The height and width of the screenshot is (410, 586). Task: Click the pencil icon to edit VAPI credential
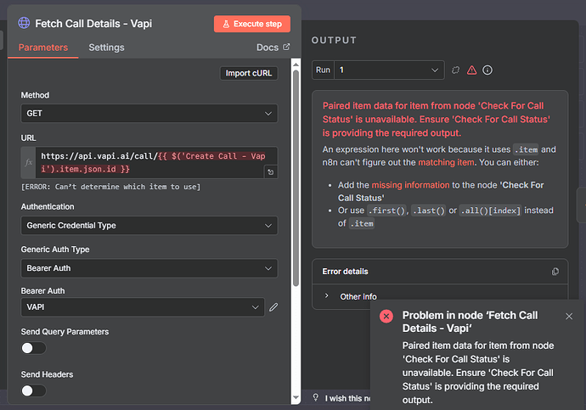tap(273, 307)
